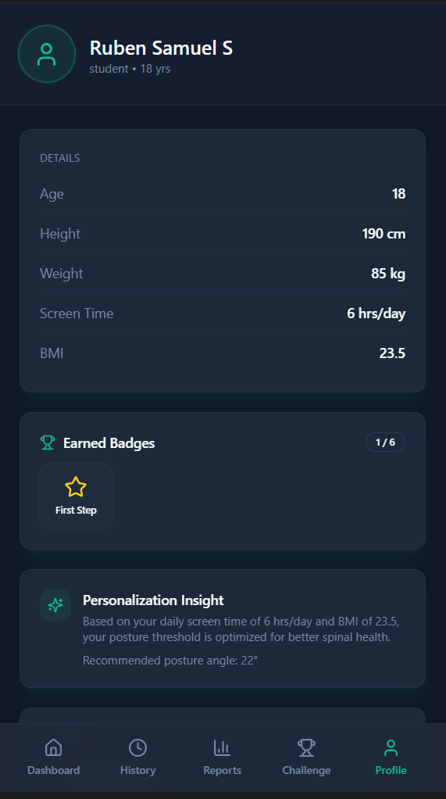Click the Height 190 cm value

click(384, 234)
